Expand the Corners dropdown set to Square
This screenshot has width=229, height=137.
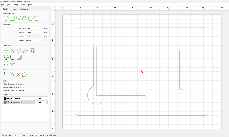34,40
